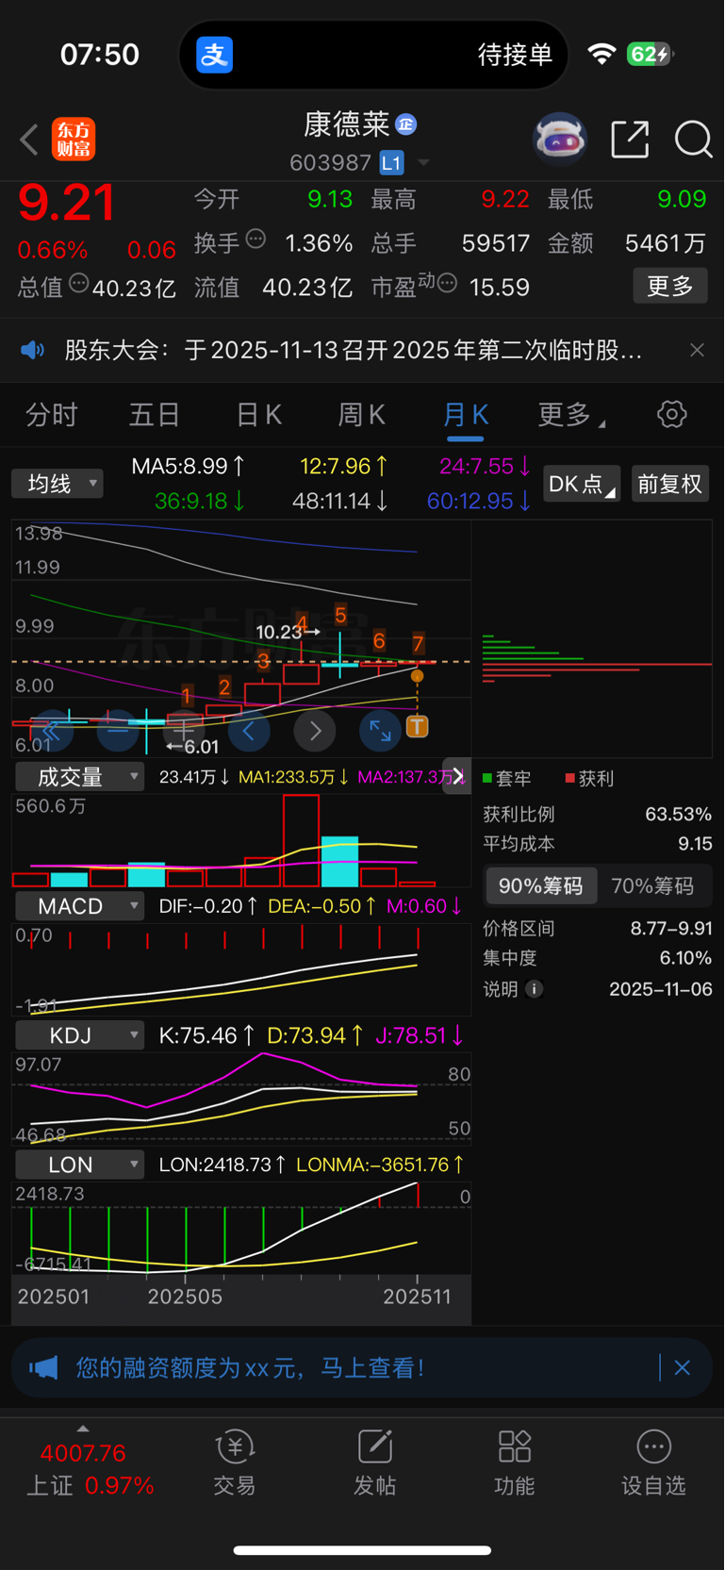This screenshot has height=1570, width=725.
Task: Tap the 更多 quote details button
Action: pos(670,287)
